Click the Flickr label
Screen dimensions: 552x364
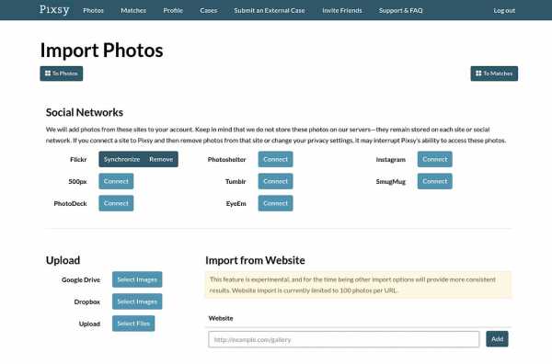coord(78,160)
